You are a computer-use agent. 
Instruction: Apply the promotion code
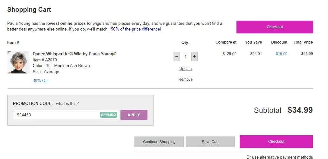click(x=134, y=115)
